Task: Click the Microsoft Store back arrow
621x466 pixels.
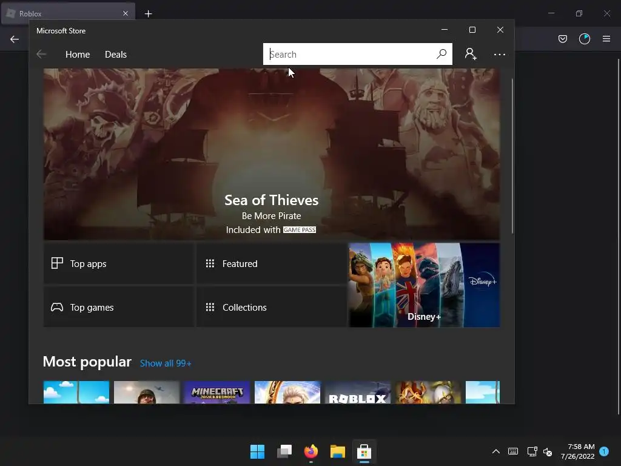Action: tap(41, 54)
